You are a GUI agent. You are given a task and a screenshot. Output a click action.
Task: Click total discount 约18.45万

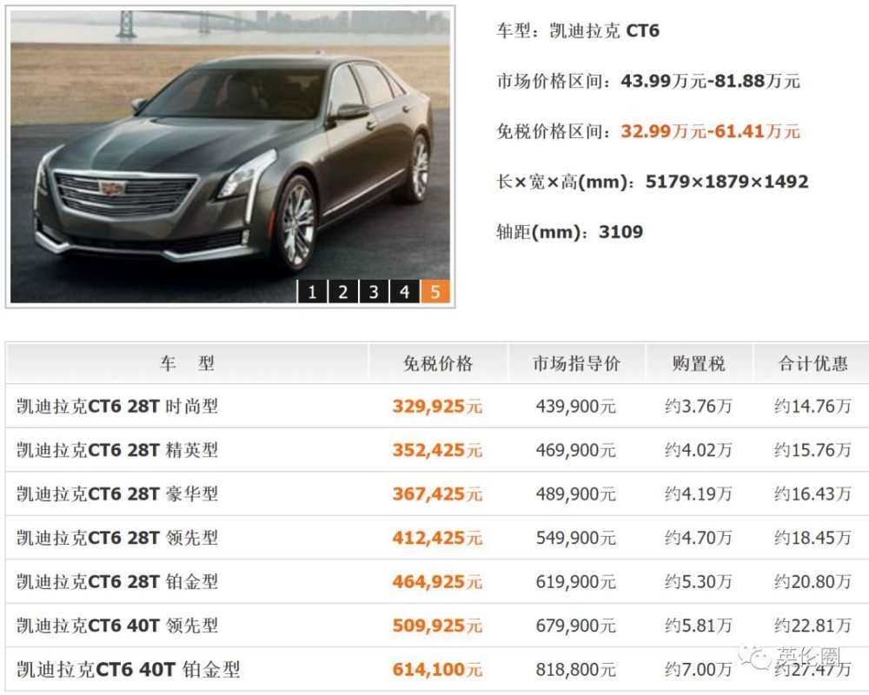coord(813,538)
